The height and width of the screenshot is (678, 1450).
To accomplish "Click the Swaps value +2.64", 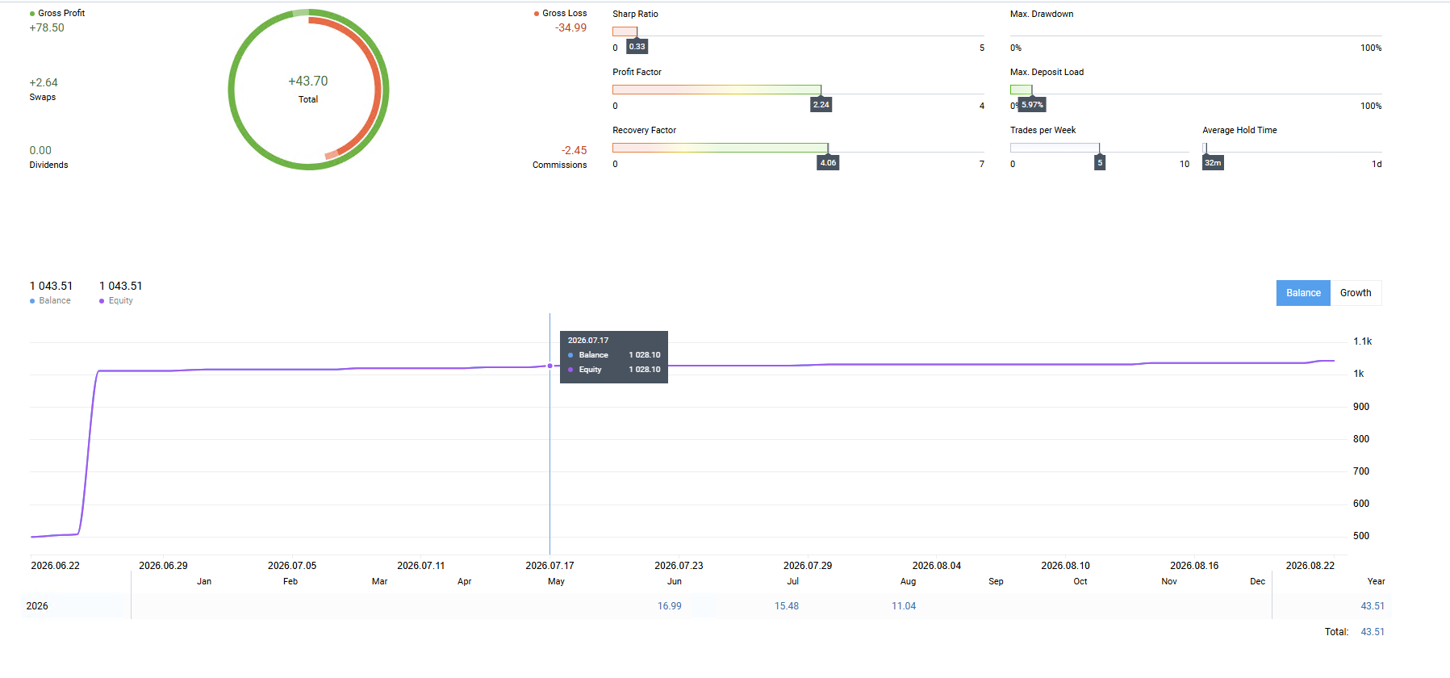I will [44, 82].
